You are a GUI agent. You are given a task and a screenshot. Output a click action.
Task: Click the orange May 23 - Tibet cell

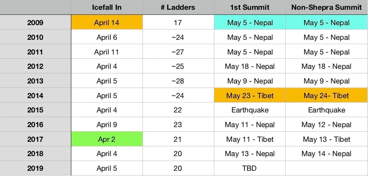coord(250,96)
